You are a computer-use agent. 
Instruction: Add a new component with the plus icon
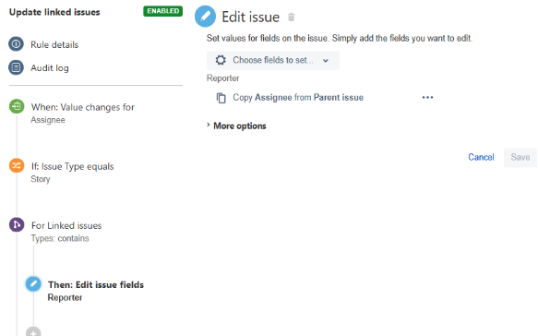(x=33, y=331)
